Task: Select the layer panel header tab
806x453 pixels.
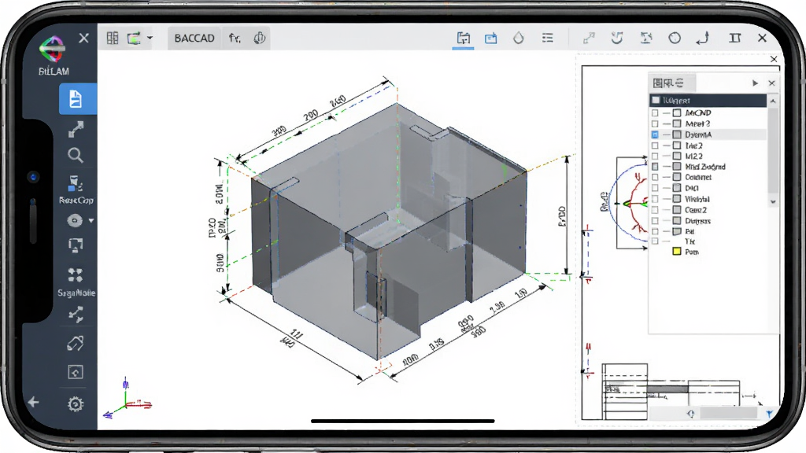Action: pyautogui.click(x=672, y=83)
